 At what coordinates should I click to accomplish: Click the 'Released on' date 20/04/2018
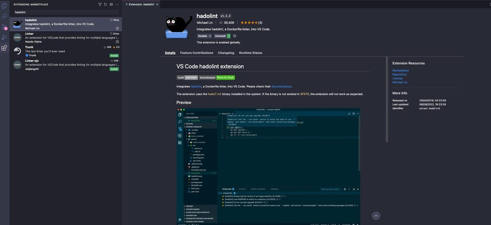[433, 101]
